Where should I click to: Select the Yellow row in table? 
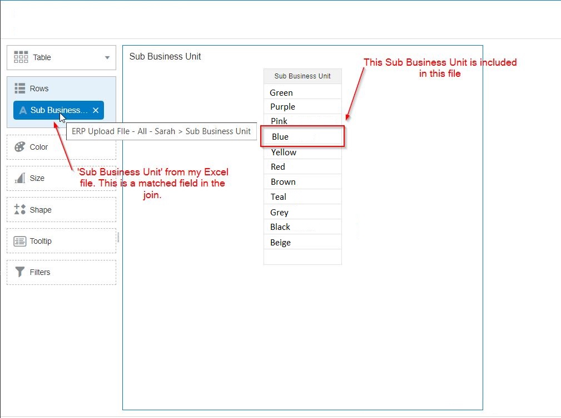click(302, 153)
